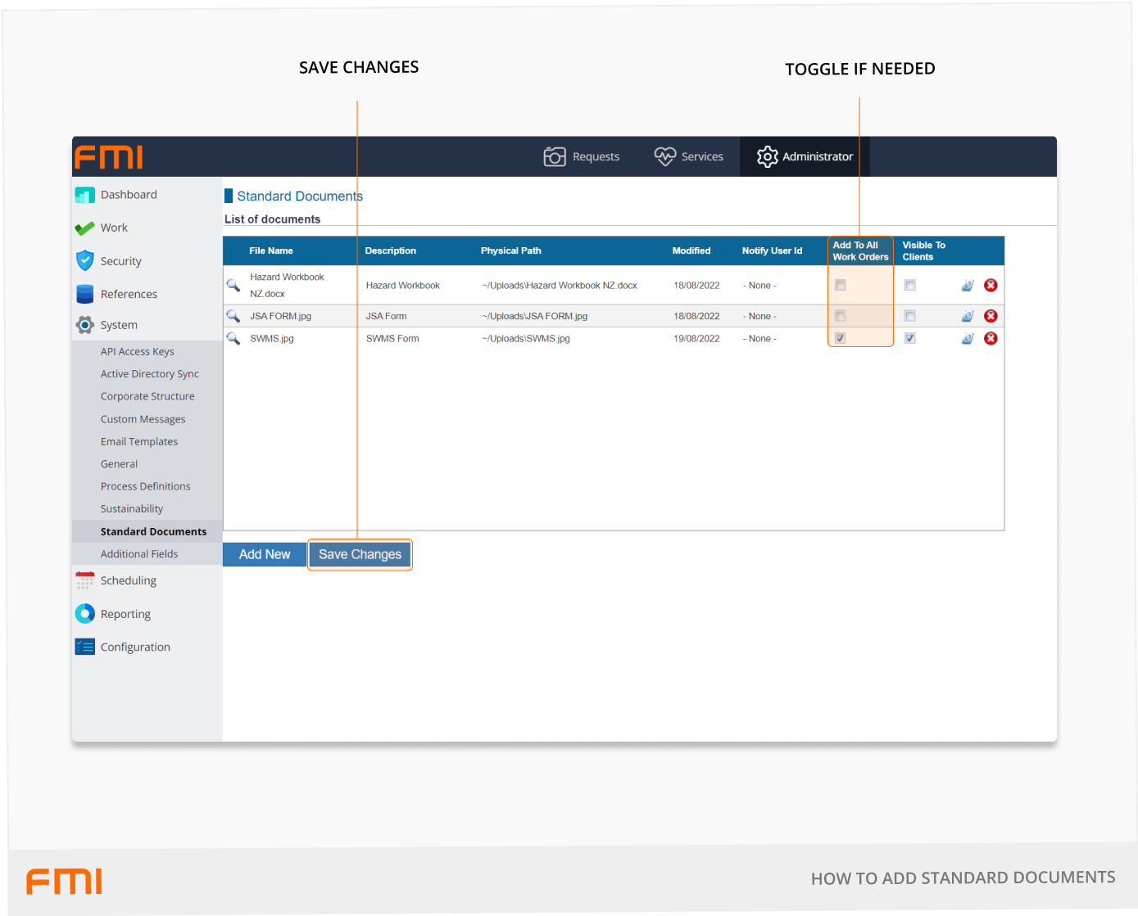Viewport: 1138px width, 916px height.
Task: Click the magnifier icon beside Hazard Workbook NZ.docx
Action: point(233,285)
